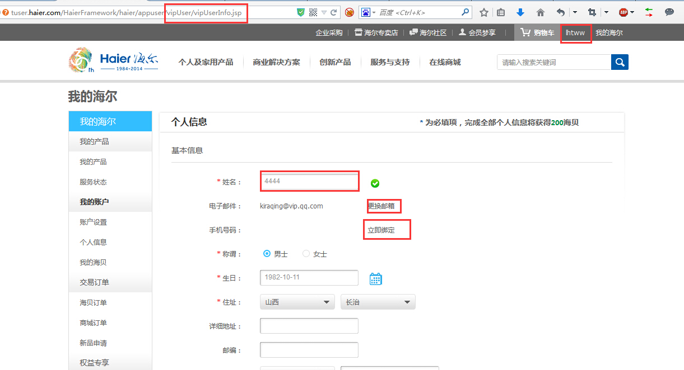Screen dimensions: 684x370
Task: Click the Adblock Plus ABP icon
Action: click(x=623, y=12)
